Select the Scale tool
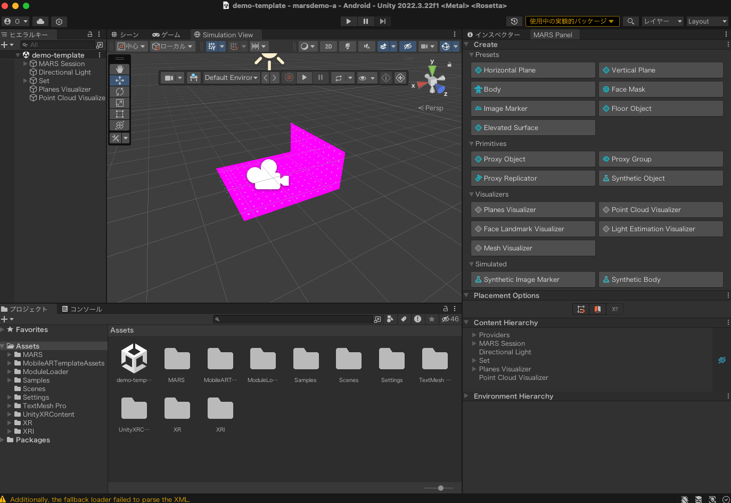Viewport: 731px width, 503px height. tap(120, 103)
